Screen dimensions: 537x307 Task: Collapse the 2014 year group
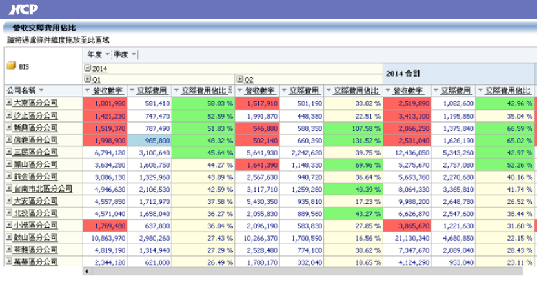coord(87,68)
